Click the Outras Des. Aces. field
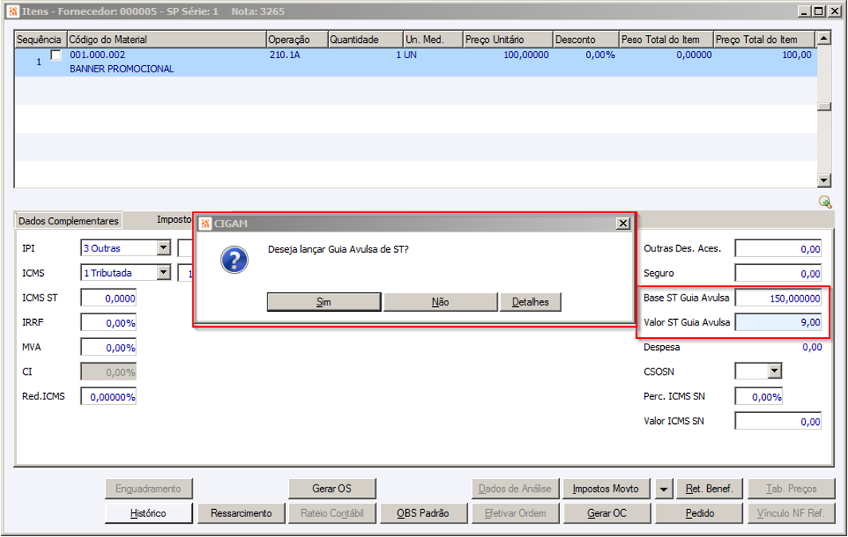848x537 pixels. pos(778,248)
